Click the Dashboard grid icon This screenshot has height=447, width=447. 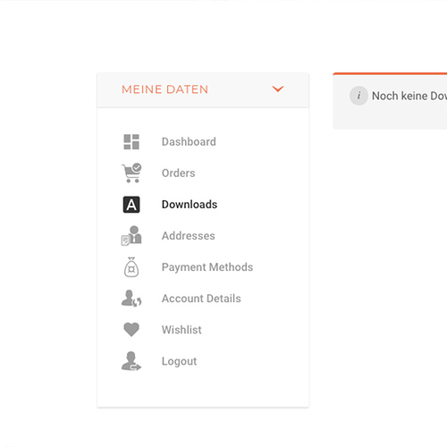131,142
